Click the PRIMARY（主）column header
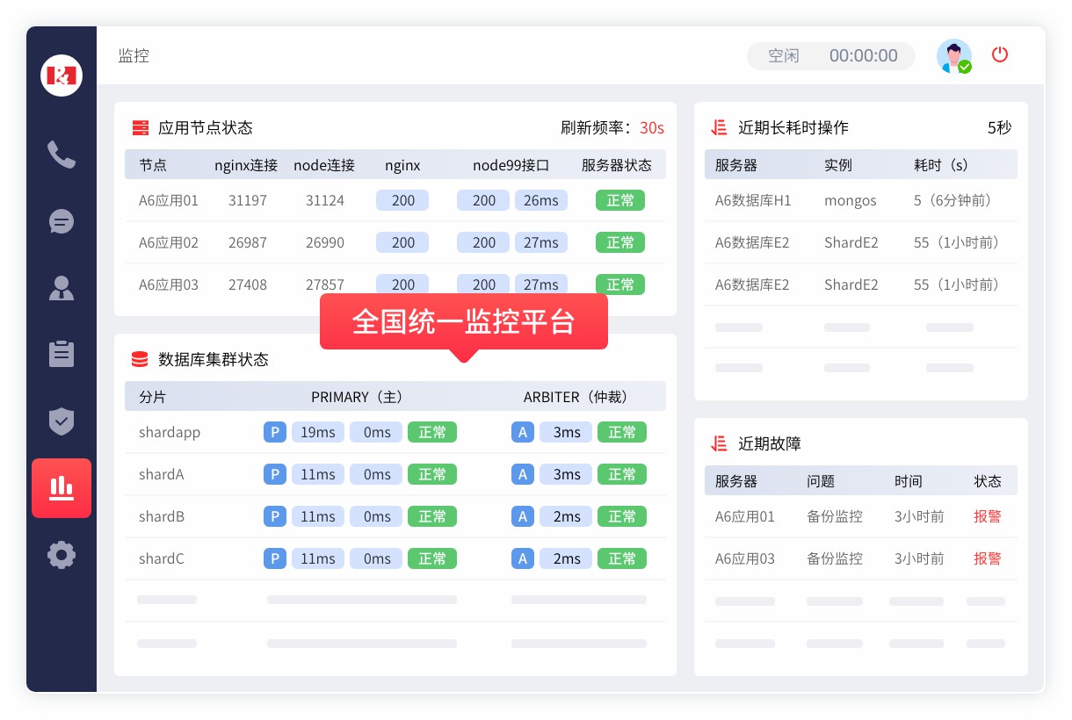Image resolution: width=1072 pixels, height=720 pixels. 357,396
